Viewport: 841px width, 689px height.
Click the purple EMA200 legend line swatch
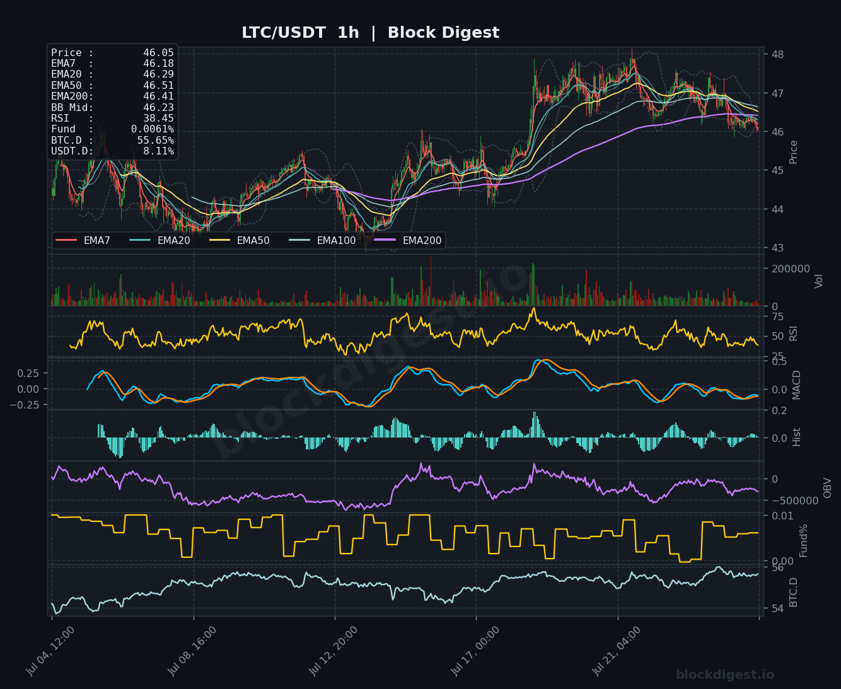(385, 240)
